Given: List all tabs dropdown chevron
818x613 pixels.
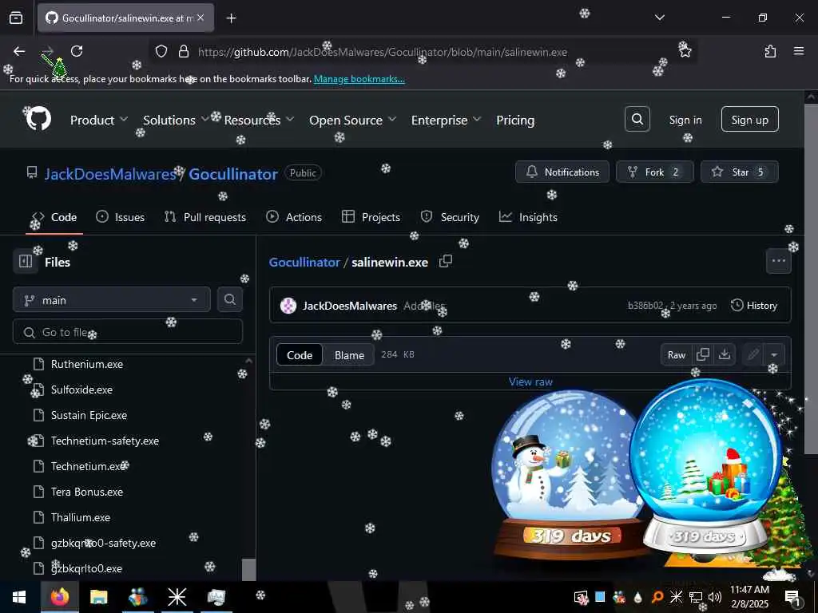Looking at the screenshot, I should pyautogui.click(x=659, y=18).
